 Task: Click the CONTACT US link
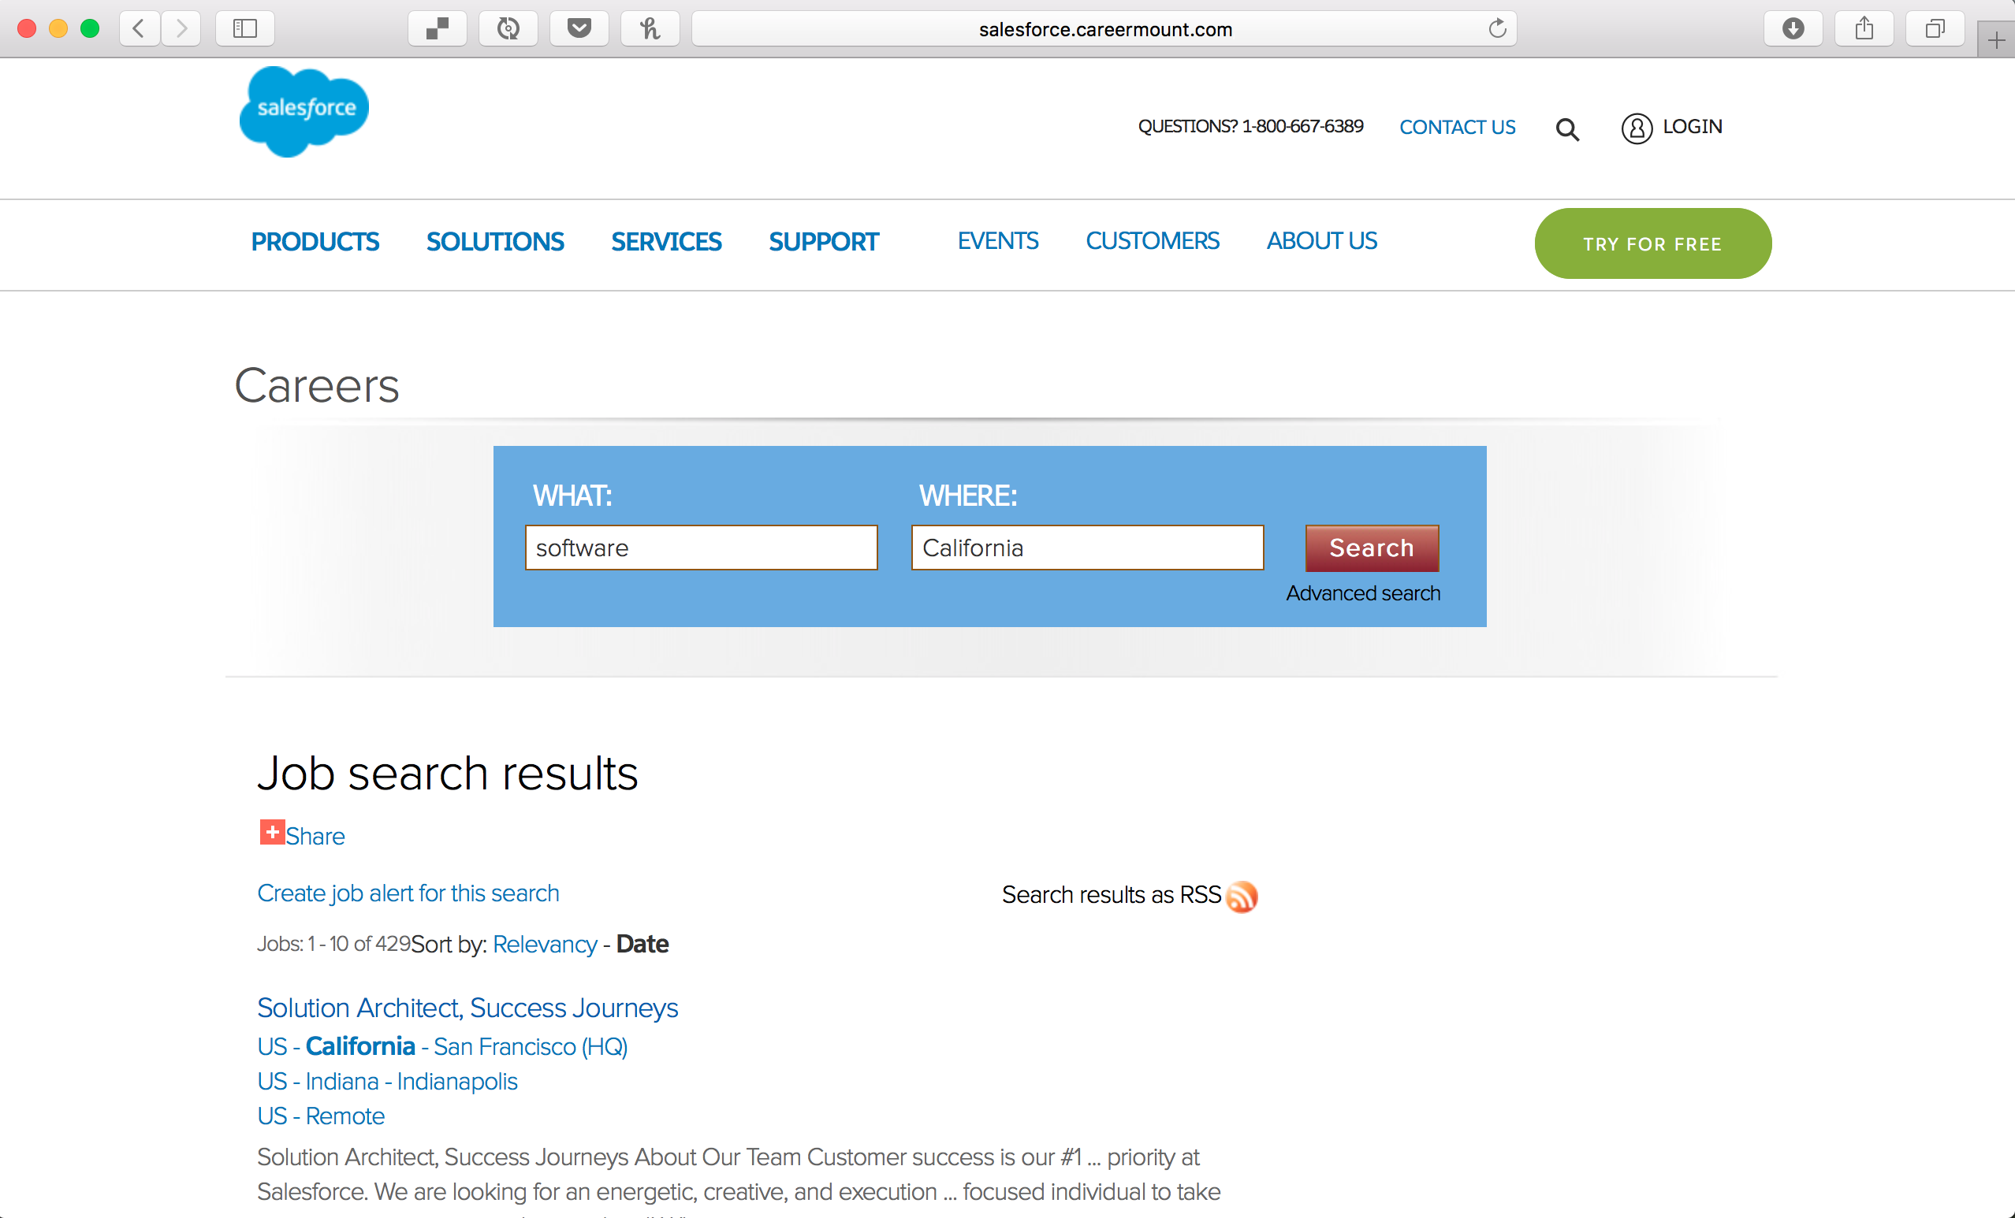(x=1458, y=128)
